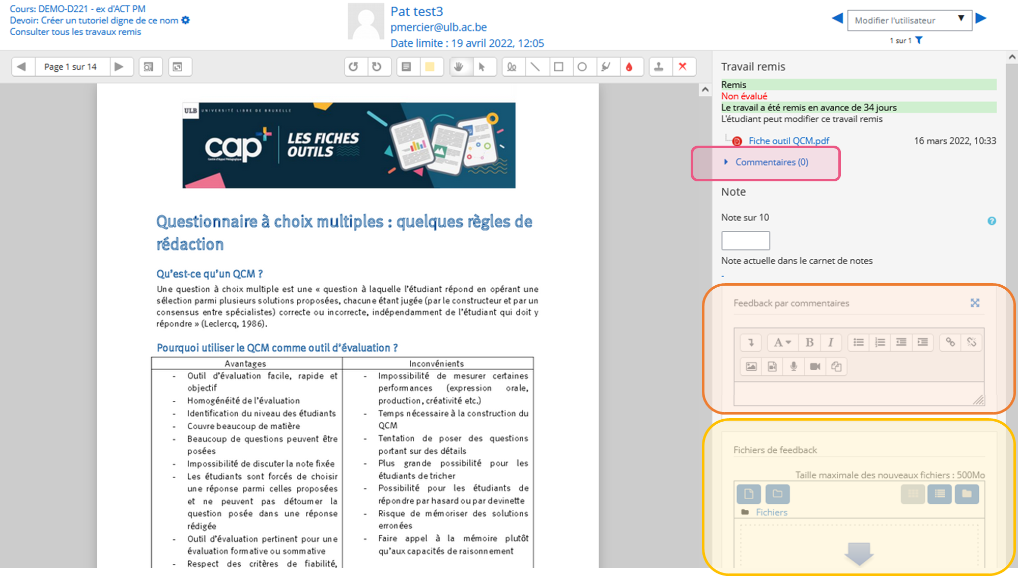The image size is (1018, 576).
Task: Activate the hand drag tool
Action: [459, 67]
